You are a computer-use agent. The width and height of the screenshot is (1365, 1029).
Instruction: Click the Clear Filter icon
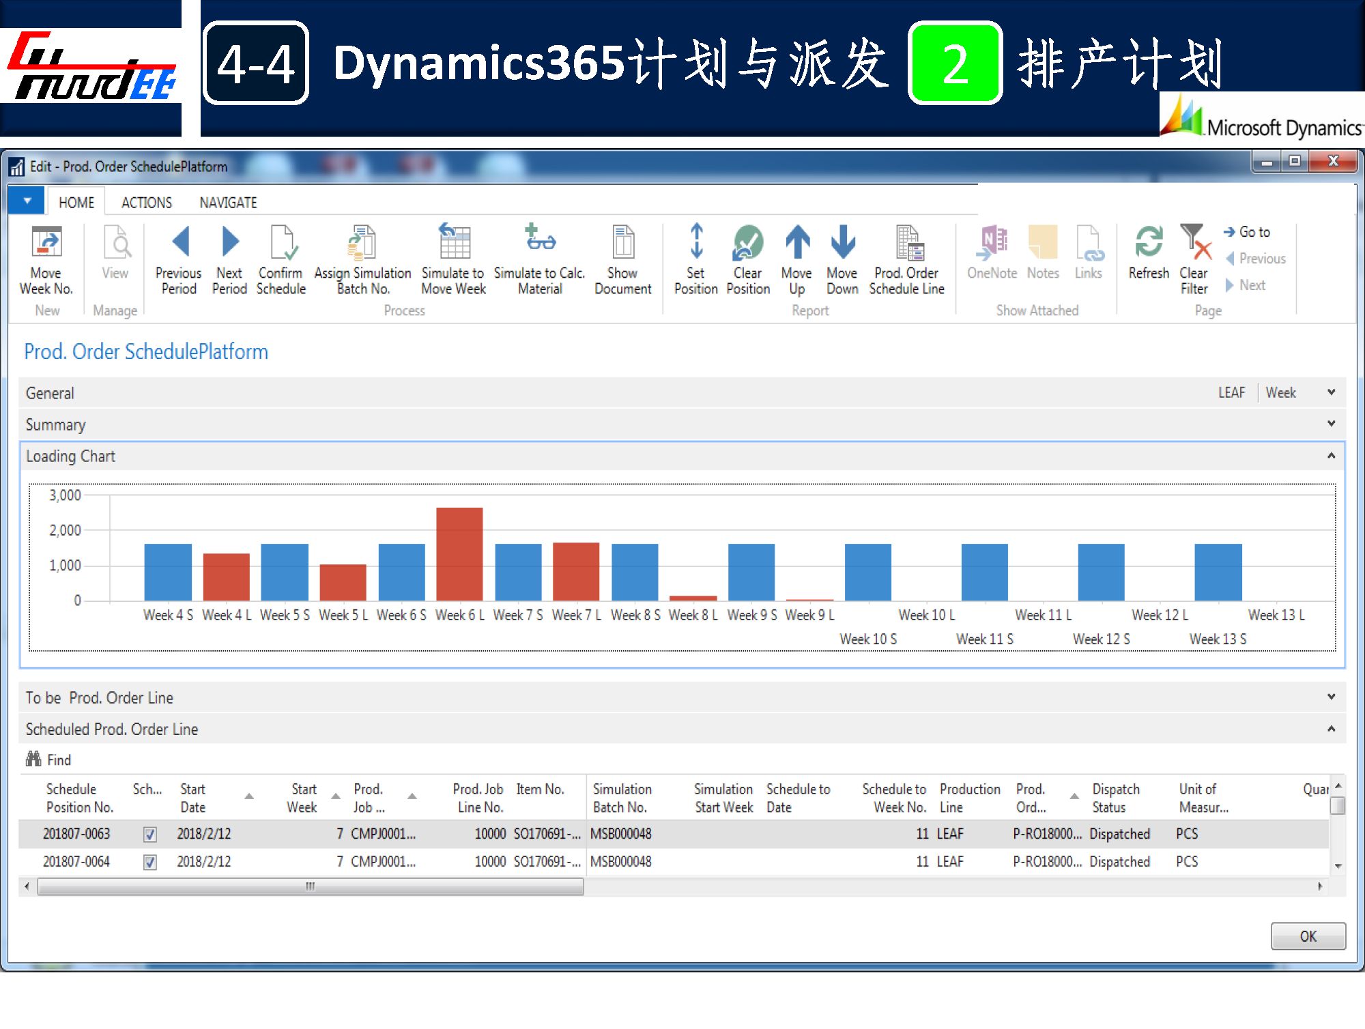pos(1194,242)
